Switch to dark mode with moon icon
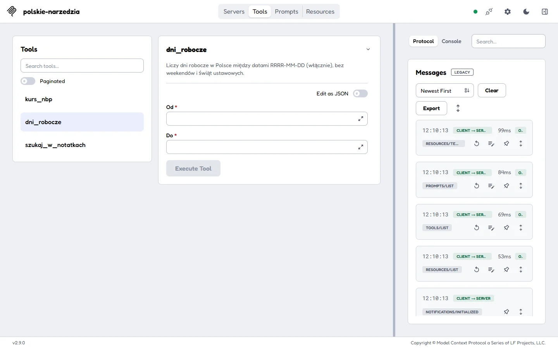Screen dimensions: 558x349 coord(526,12)
